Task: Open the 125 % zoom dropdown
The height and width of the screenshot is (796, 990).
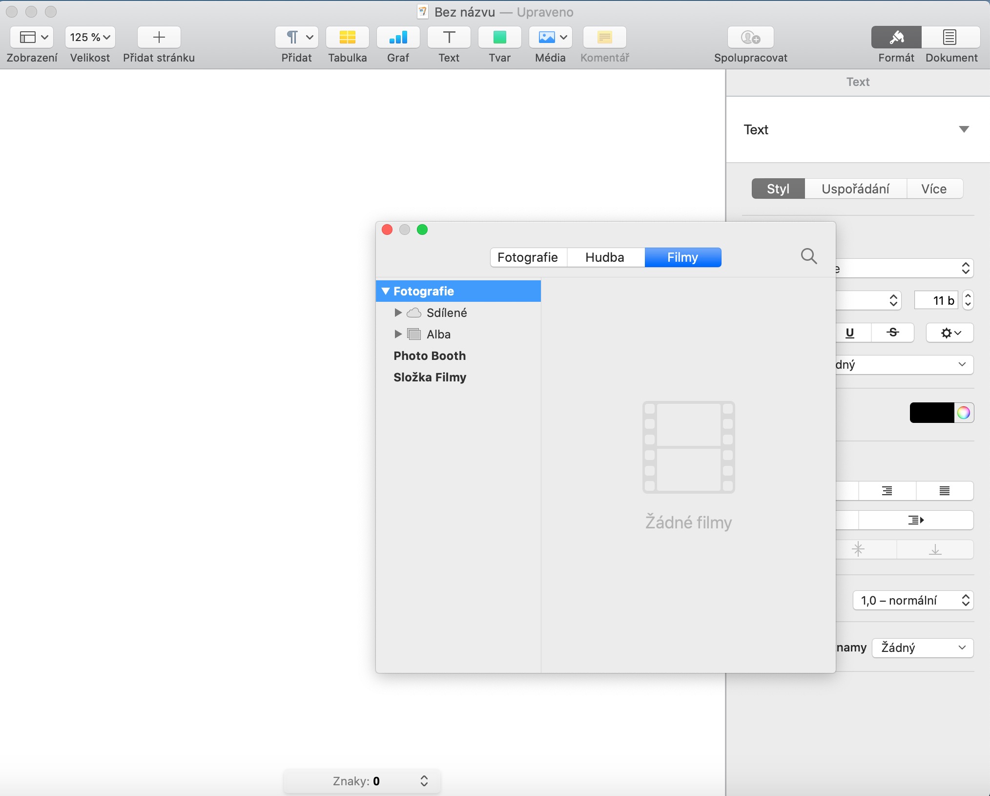Action: pyautogui.click(x=90, y=38)
